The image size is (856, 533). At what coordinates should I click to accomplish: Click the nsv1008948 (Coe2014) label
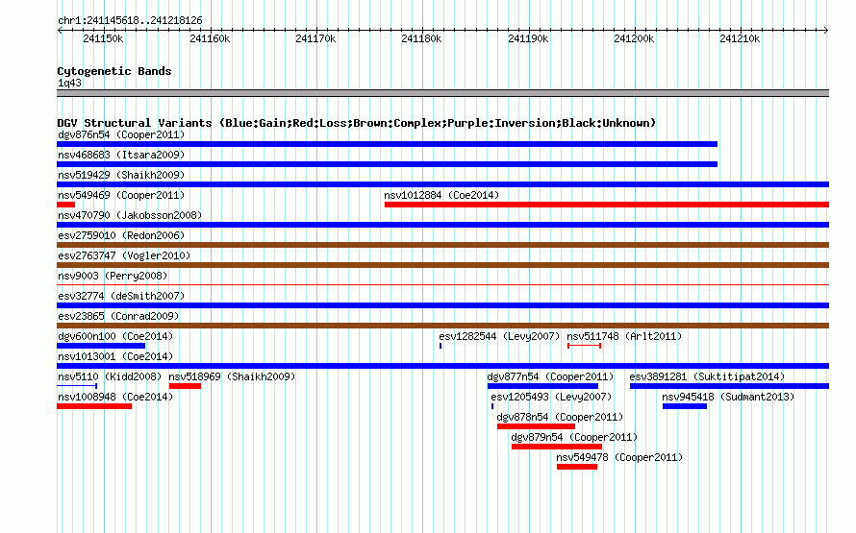(x=115, y=397)
